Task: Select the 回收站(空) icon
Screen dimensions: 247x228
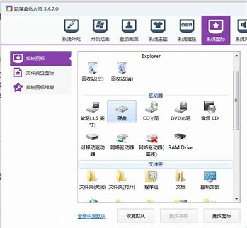Action: [93, 72]
